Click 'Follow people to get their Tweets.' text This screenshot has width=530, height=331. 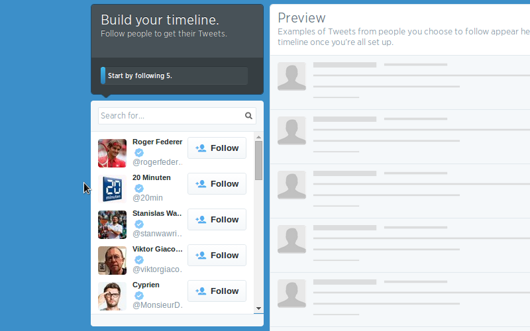click(x=164, y=34)
